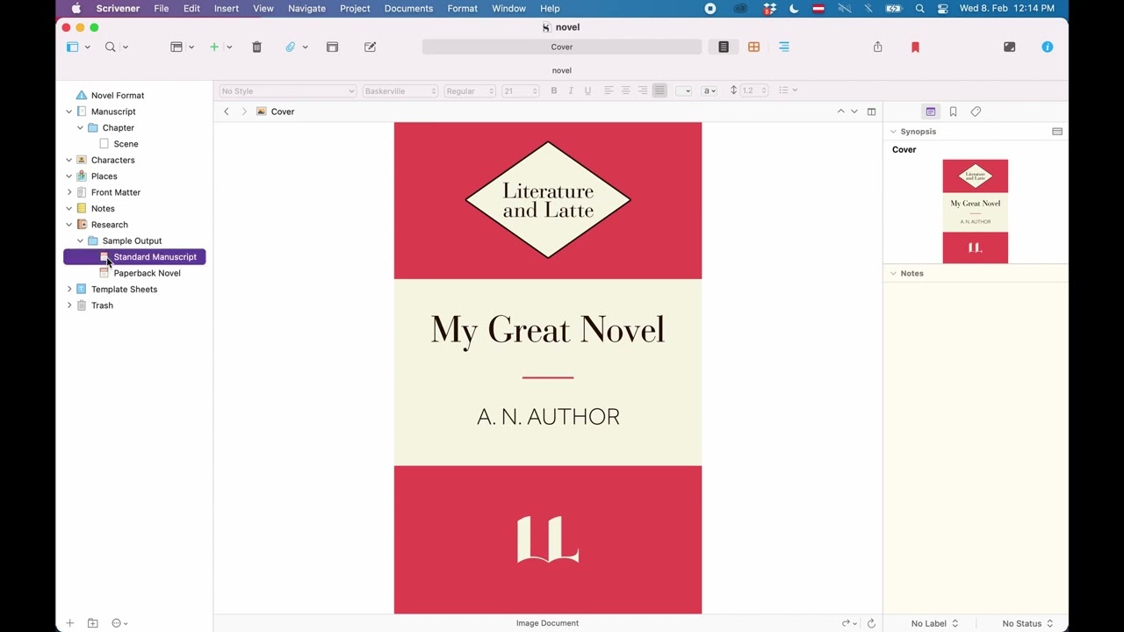This screenshot has width=1124, height=632.
Task: Select the inspector Synopsis notes tab
Action: tap(930, 111)
